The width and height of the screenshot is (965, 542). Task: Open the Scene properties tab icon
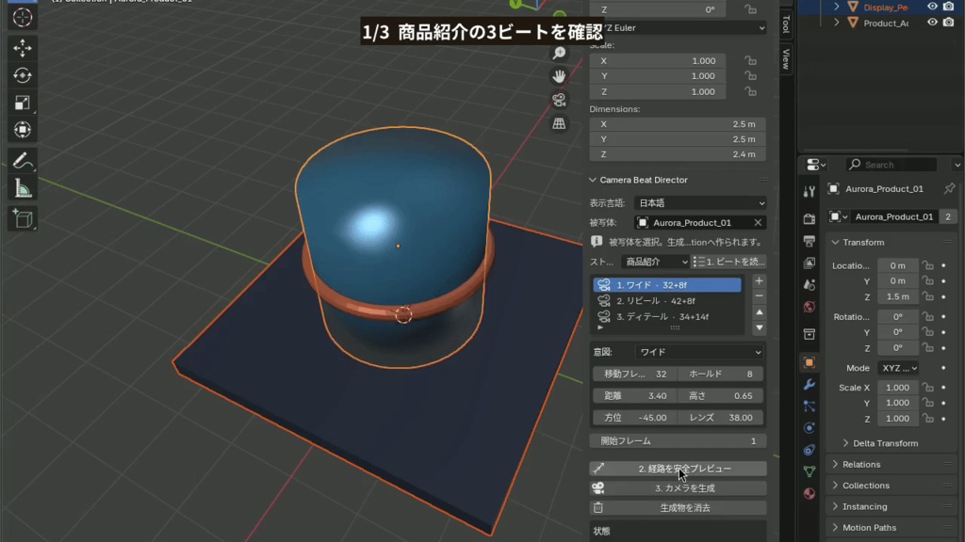point(810,285)
